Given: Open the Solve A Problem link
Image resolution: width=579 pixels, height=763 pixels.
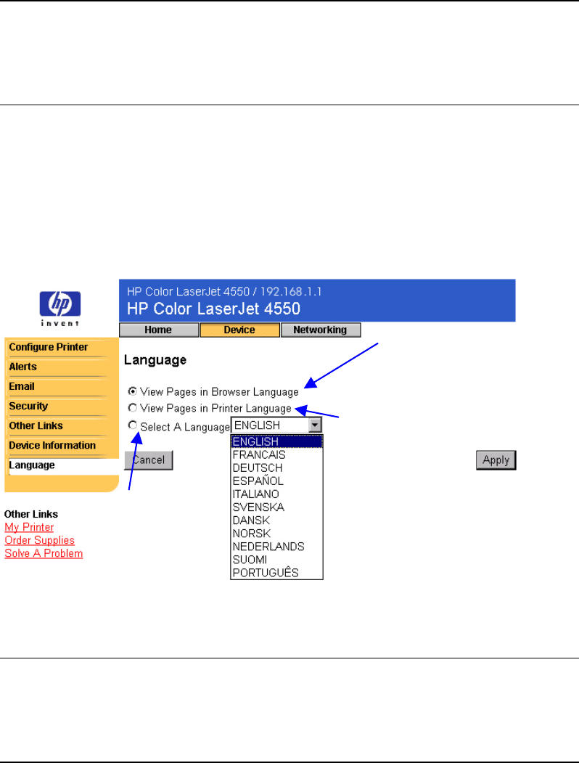Looking at the screenshot, I should [44, 553].
